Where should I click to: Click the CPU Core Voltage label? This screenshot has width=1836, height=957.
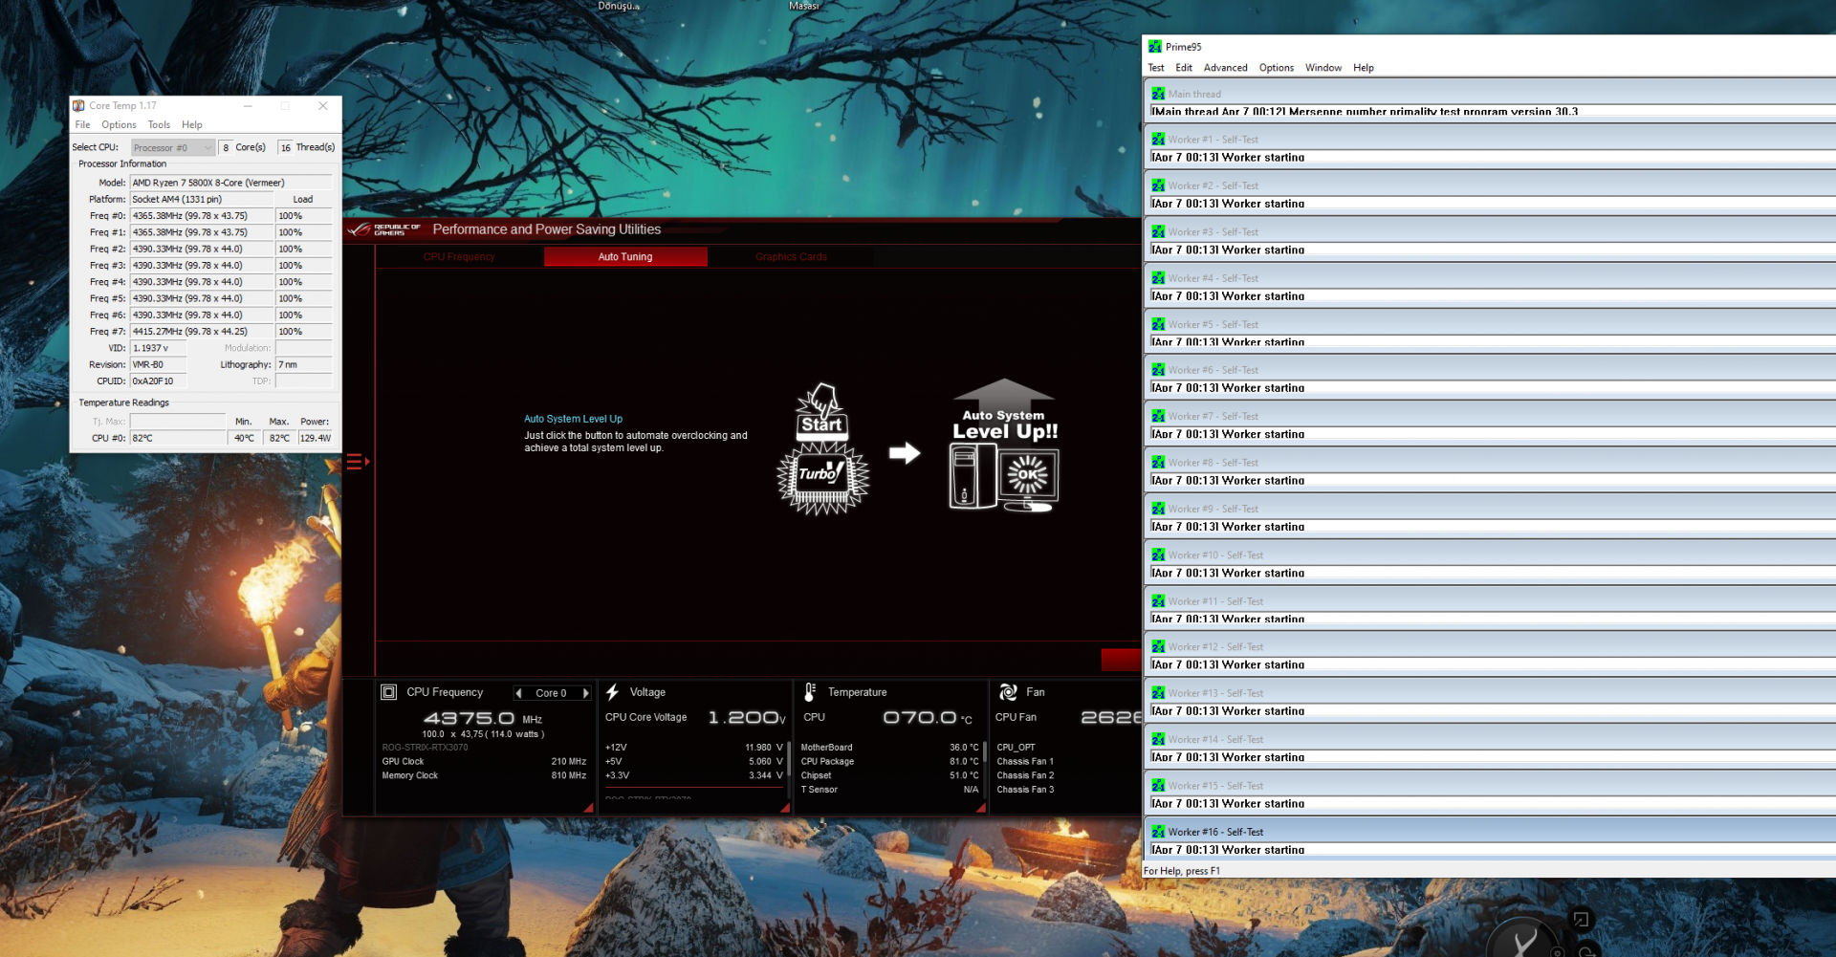click(x=645, y=718)
